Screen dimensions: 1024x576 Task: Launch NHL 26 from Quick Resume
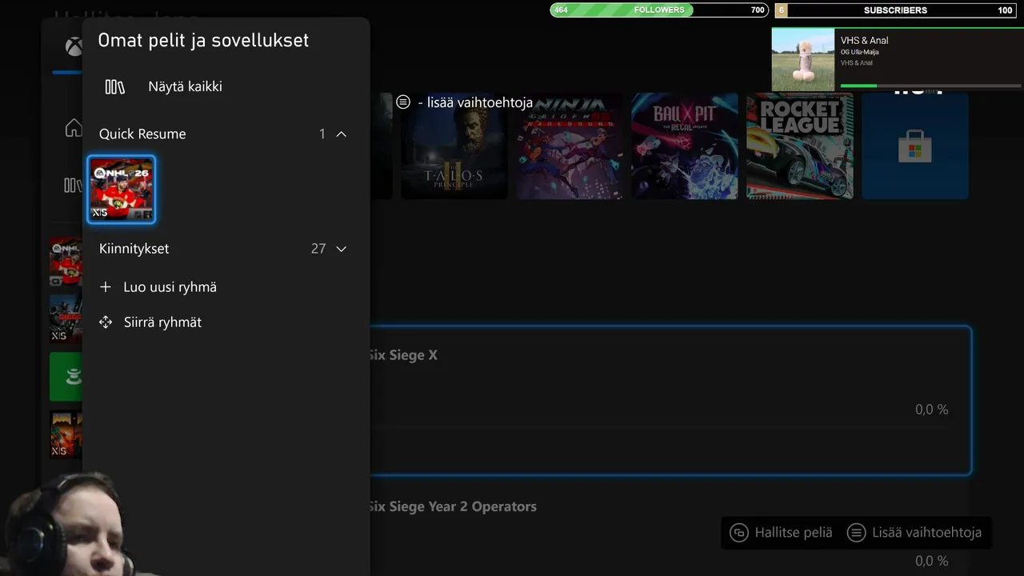[x=122, y=190]
